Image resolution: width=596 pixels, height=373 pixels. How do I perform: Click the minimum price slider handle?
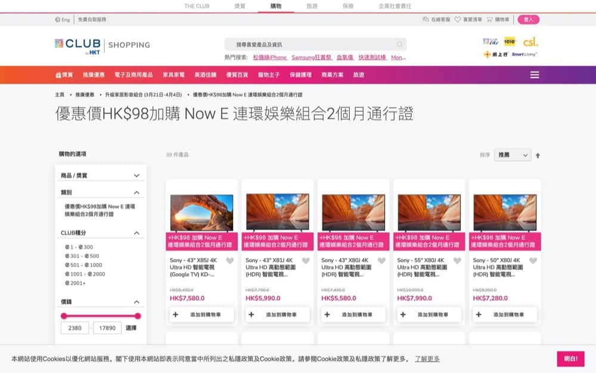[64, 316]
